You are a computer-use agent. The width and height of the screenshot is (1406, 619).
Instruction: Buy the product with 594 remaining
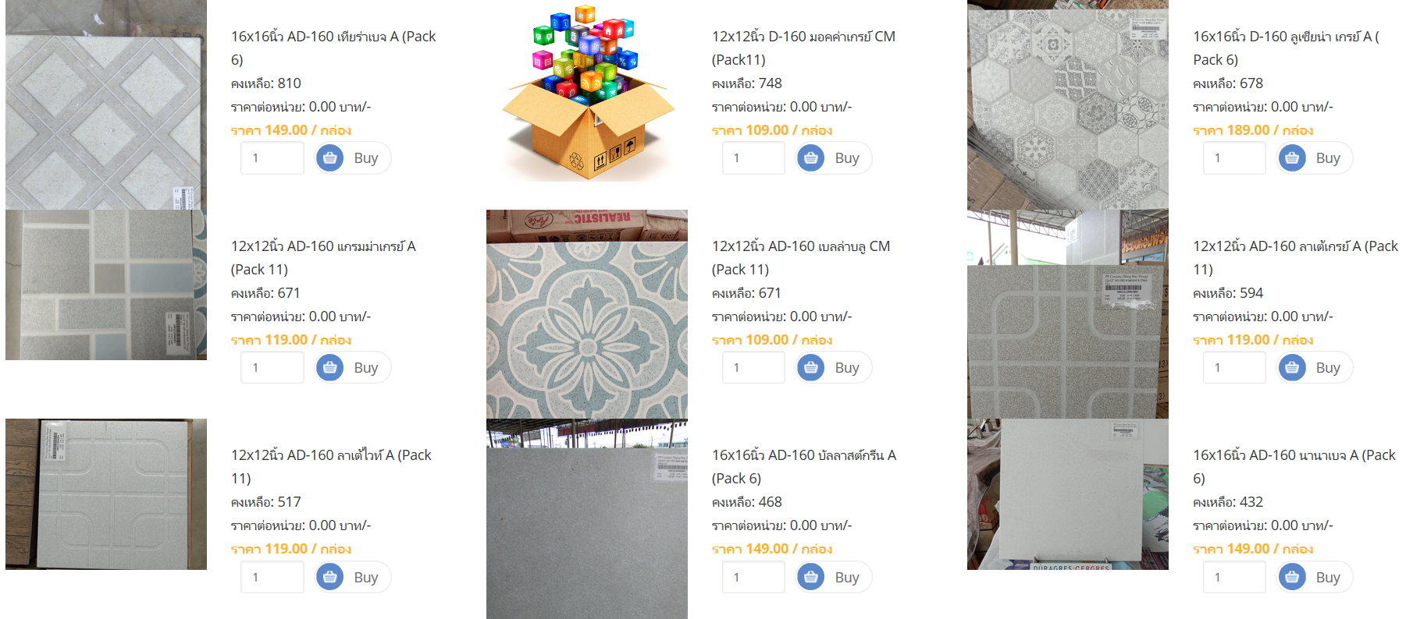click(1315, 367)
